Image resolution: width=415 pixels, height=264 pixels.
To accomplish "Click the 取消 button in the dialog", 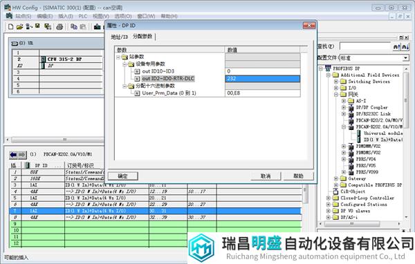I will [266, 176].
